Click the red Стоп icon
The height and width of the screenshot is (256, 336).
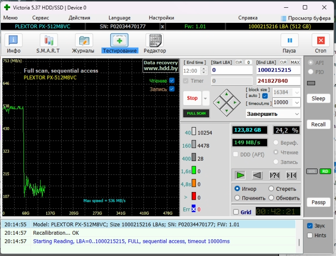coord(320,40)
